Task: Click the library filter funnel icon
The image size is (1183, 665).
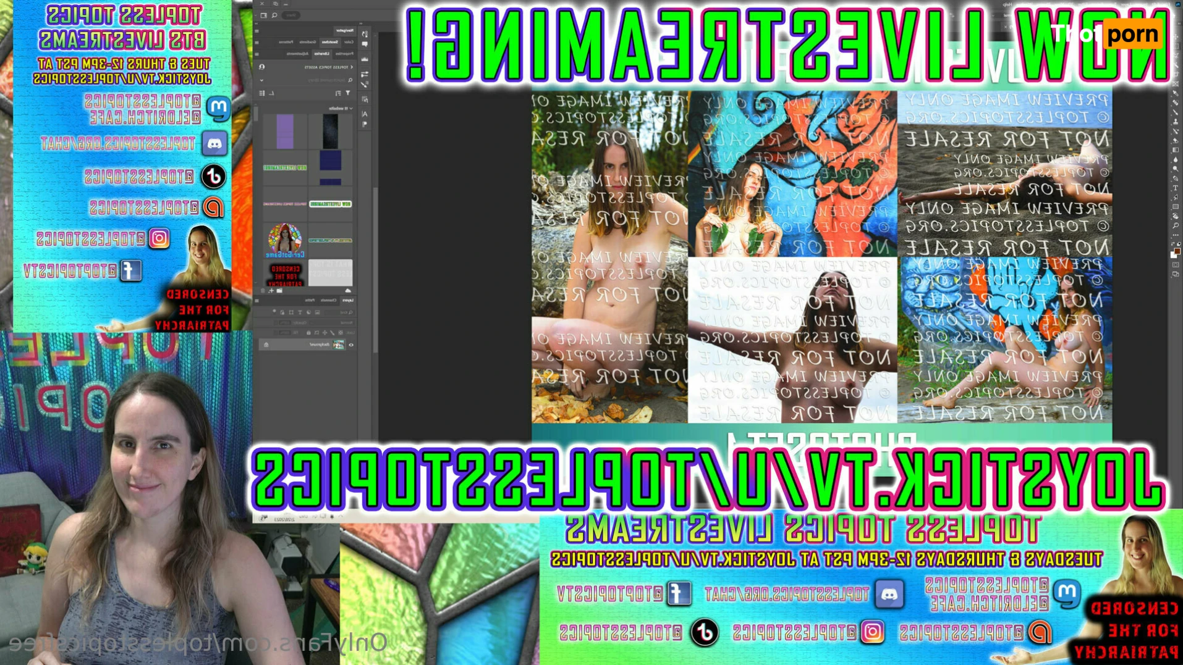Action: pos(348,93)
